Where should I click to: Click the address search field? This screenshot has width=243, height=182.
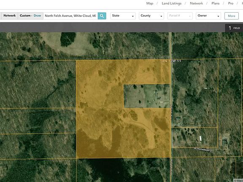(x=70, y=16)
